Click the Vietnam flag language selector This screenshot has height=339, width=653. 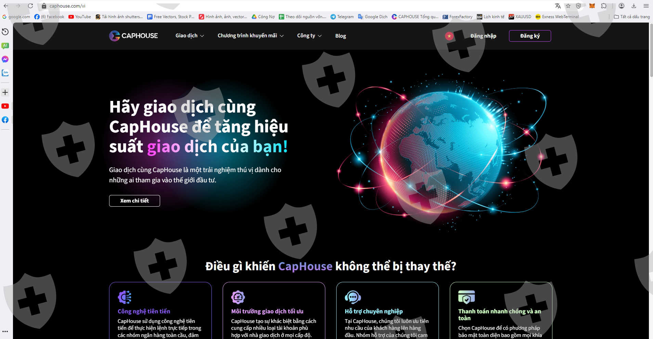pos(449,36)
